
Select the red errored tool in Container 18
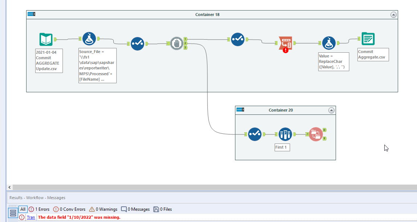[x=285, y=43]
